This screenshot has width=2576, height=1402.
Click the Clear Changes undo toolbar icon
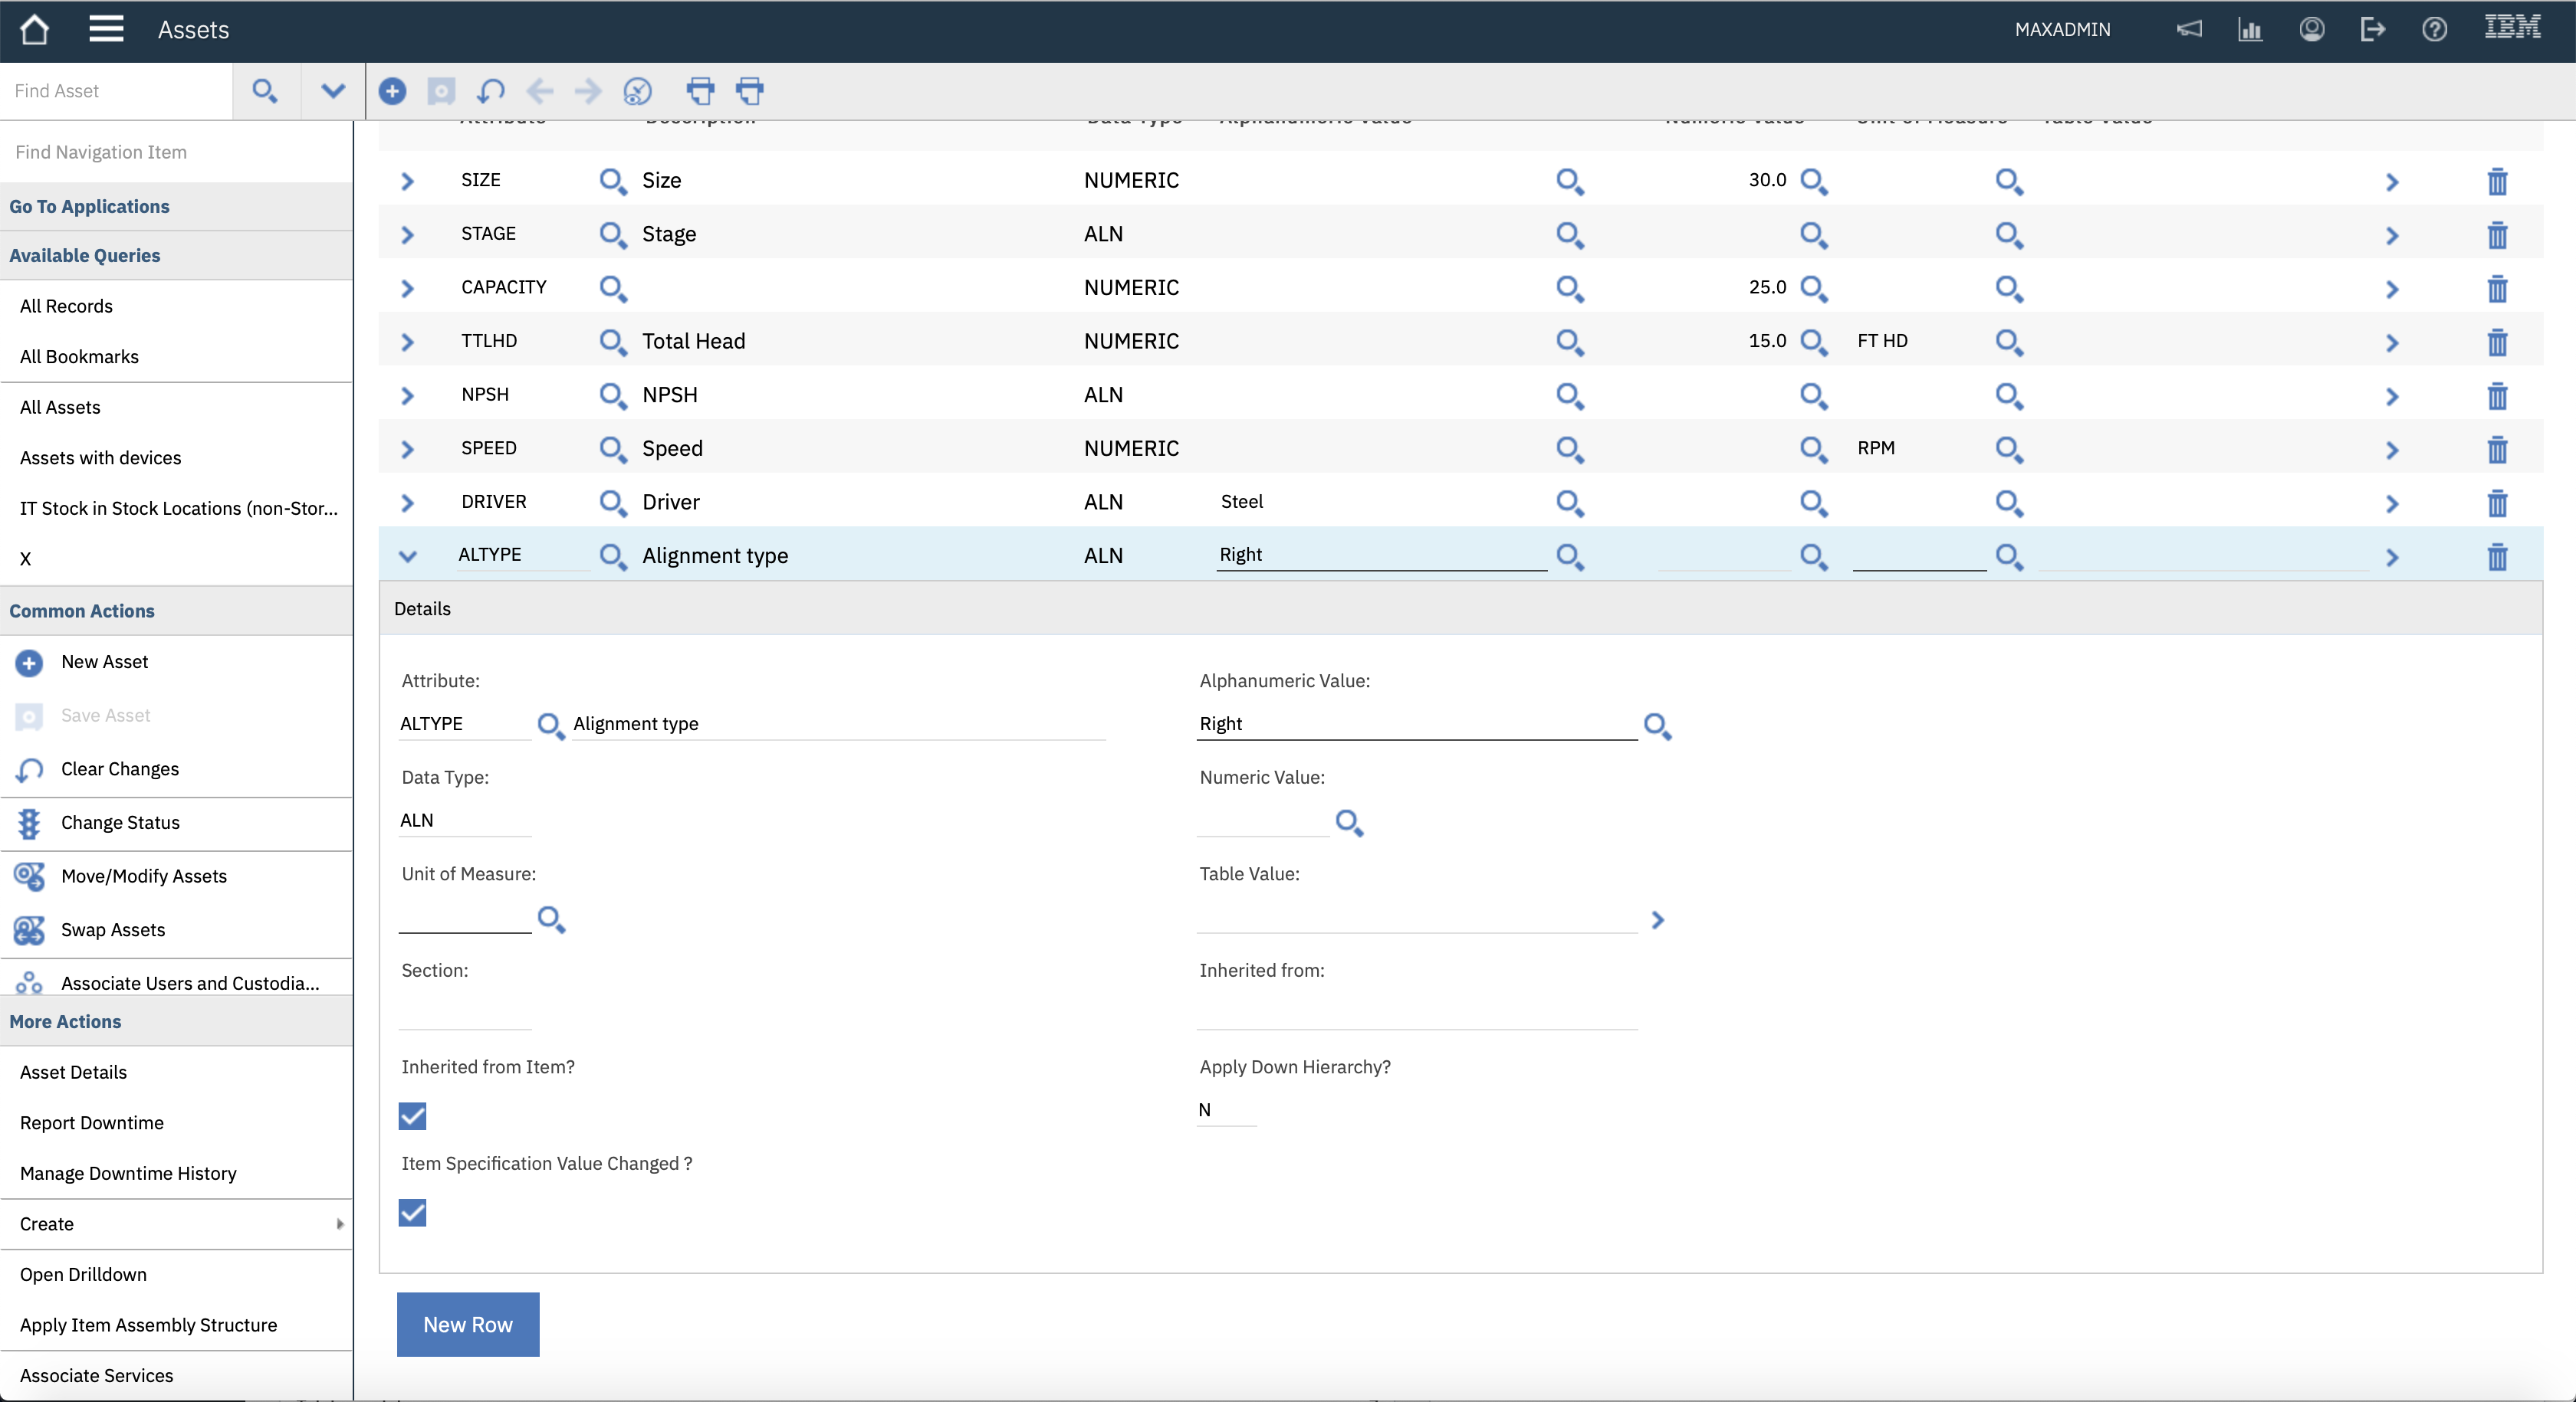pyautogui.click(x=490, y=91)
